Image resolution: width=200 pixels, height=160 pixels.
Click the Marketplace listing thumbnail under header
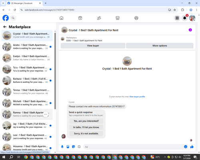[x=62, y=39]
